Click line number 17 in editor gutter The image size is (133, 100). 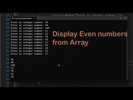[8, 16]
